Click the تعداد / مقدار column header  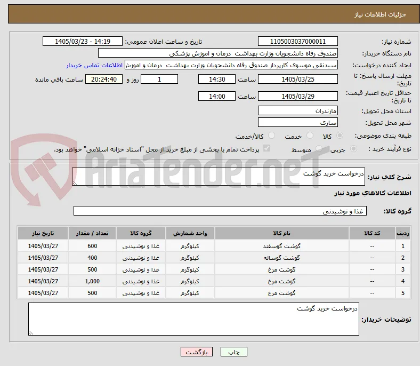click(x=92, y=233)
